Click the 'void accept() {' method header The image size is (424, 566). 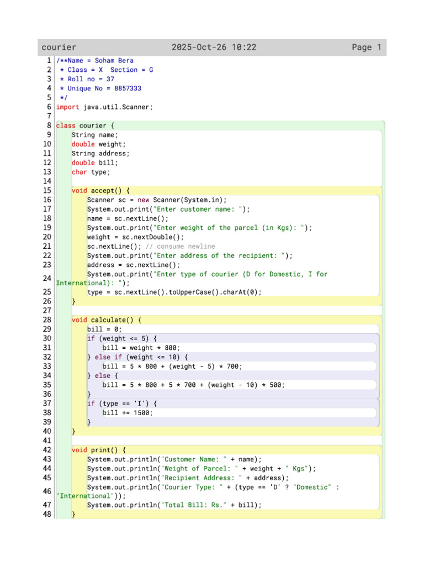pyautogui.click(x=100, y=191)
